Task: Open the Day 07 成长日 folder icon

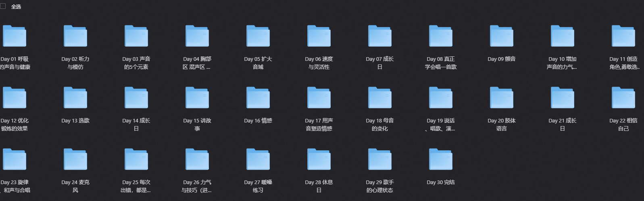Action: pos(380,36)
